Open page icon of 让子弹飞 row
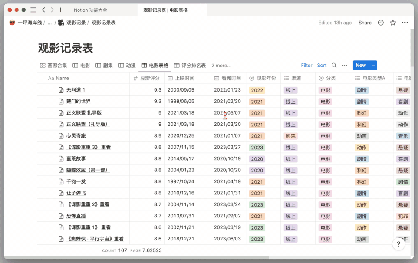The image size is (418, 263). pyautogui.click(x=61, y=193)
